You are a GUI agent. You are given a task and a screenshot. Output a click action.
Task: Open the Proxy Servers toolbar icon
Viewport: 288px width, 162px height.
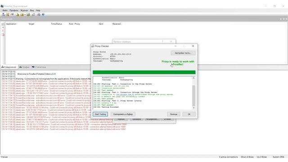4,14
